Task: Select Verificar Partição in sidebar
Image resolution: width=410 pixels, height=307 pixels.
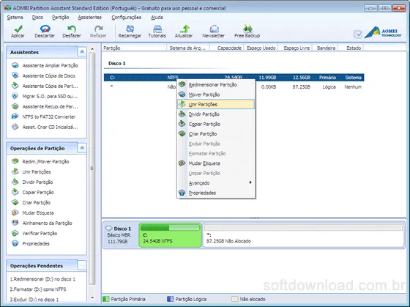Action: point(34,233)
